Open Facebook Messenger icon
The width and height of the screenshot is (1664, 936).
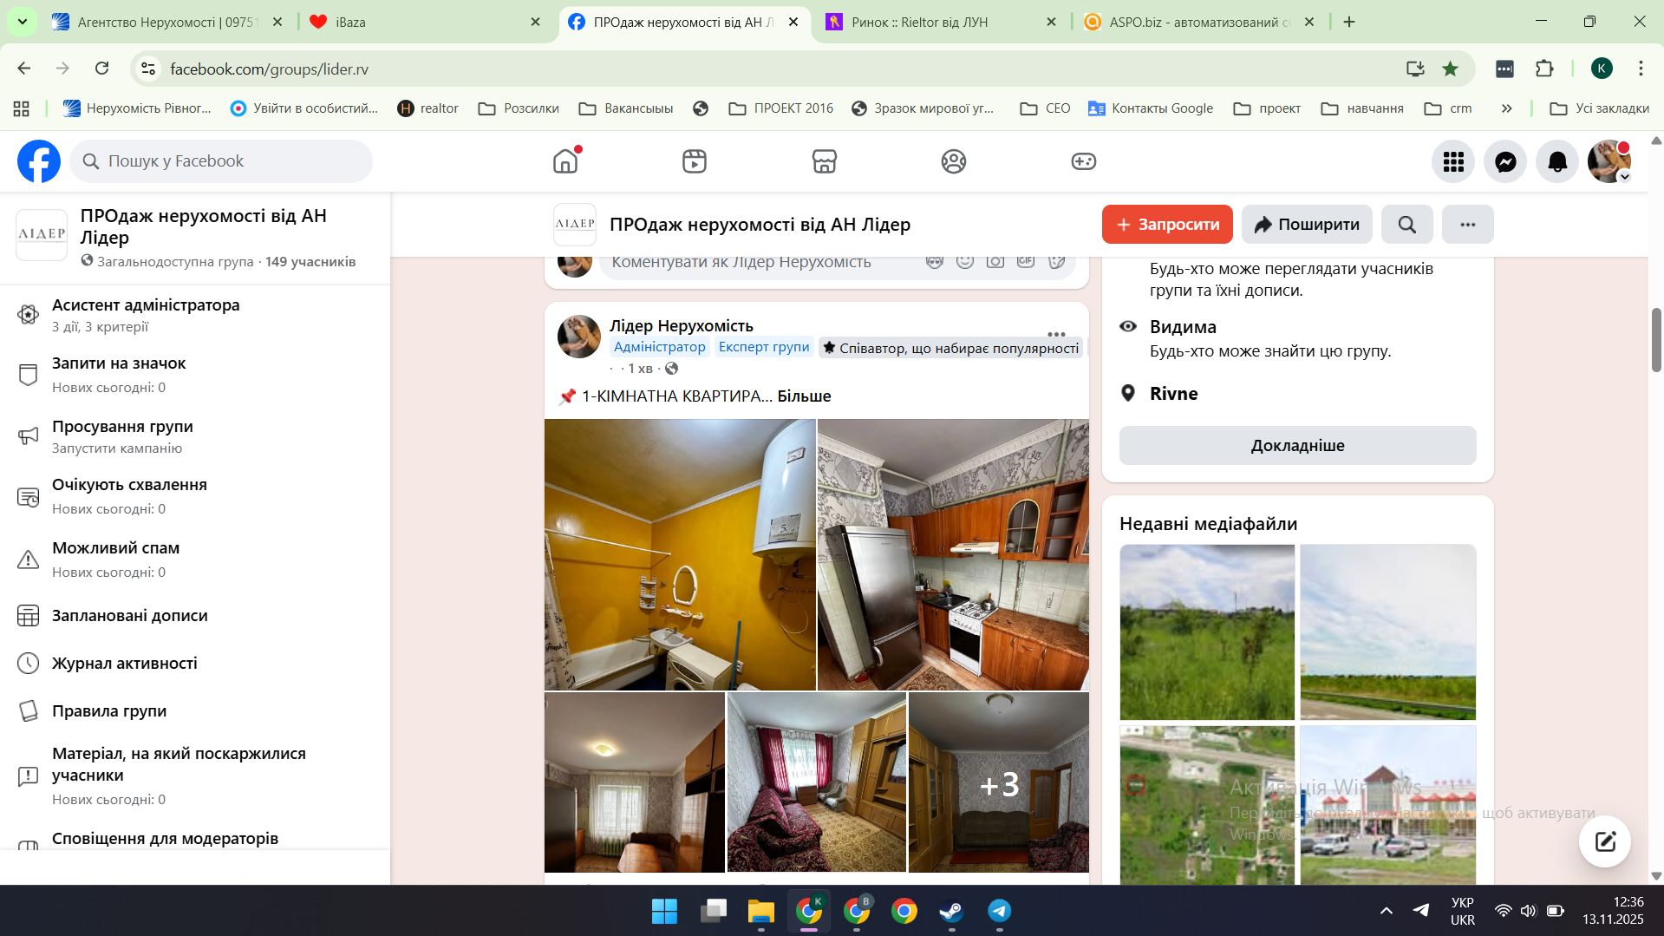click(x=1505, y=161)
